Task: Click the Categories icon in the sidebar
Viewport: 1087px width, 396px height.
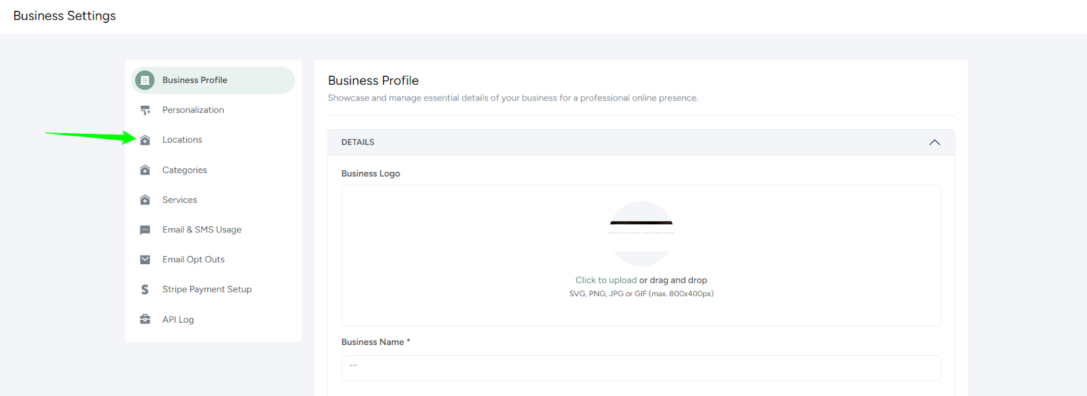Action: tap(145, 169)
